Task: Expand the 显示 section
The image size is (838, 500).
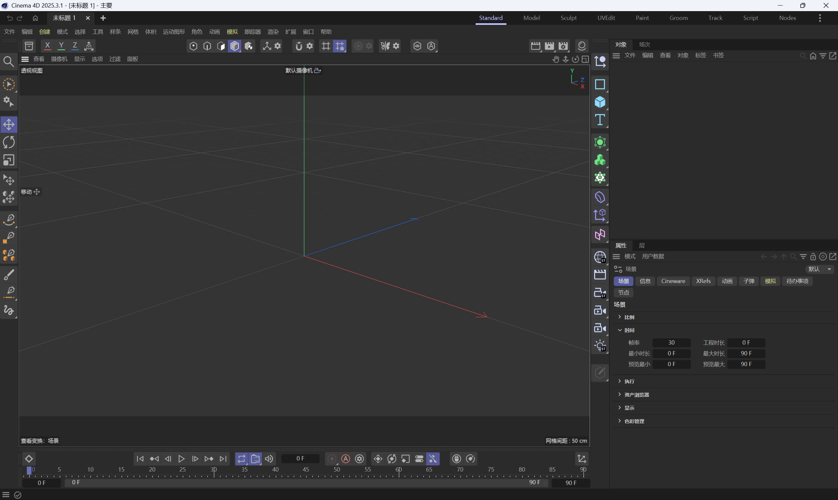Action: [619, 407]
